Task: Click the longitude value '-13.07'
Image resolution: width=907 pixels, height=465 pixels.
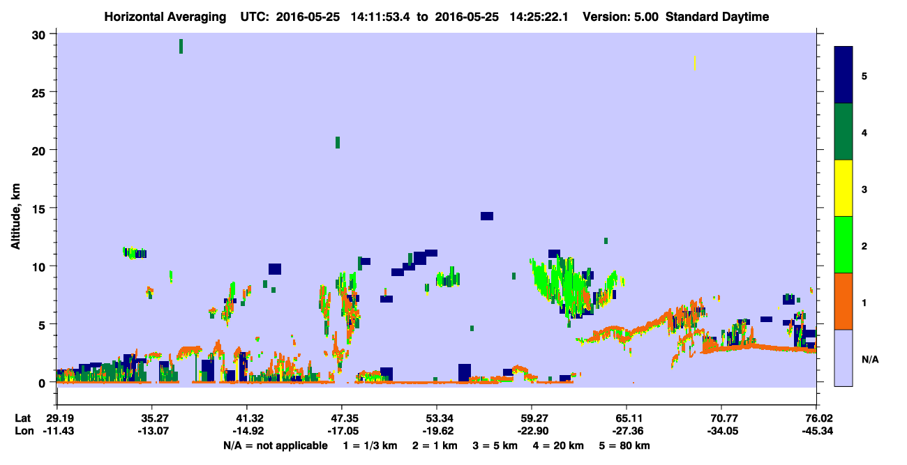Action: [x=151, y=431]
